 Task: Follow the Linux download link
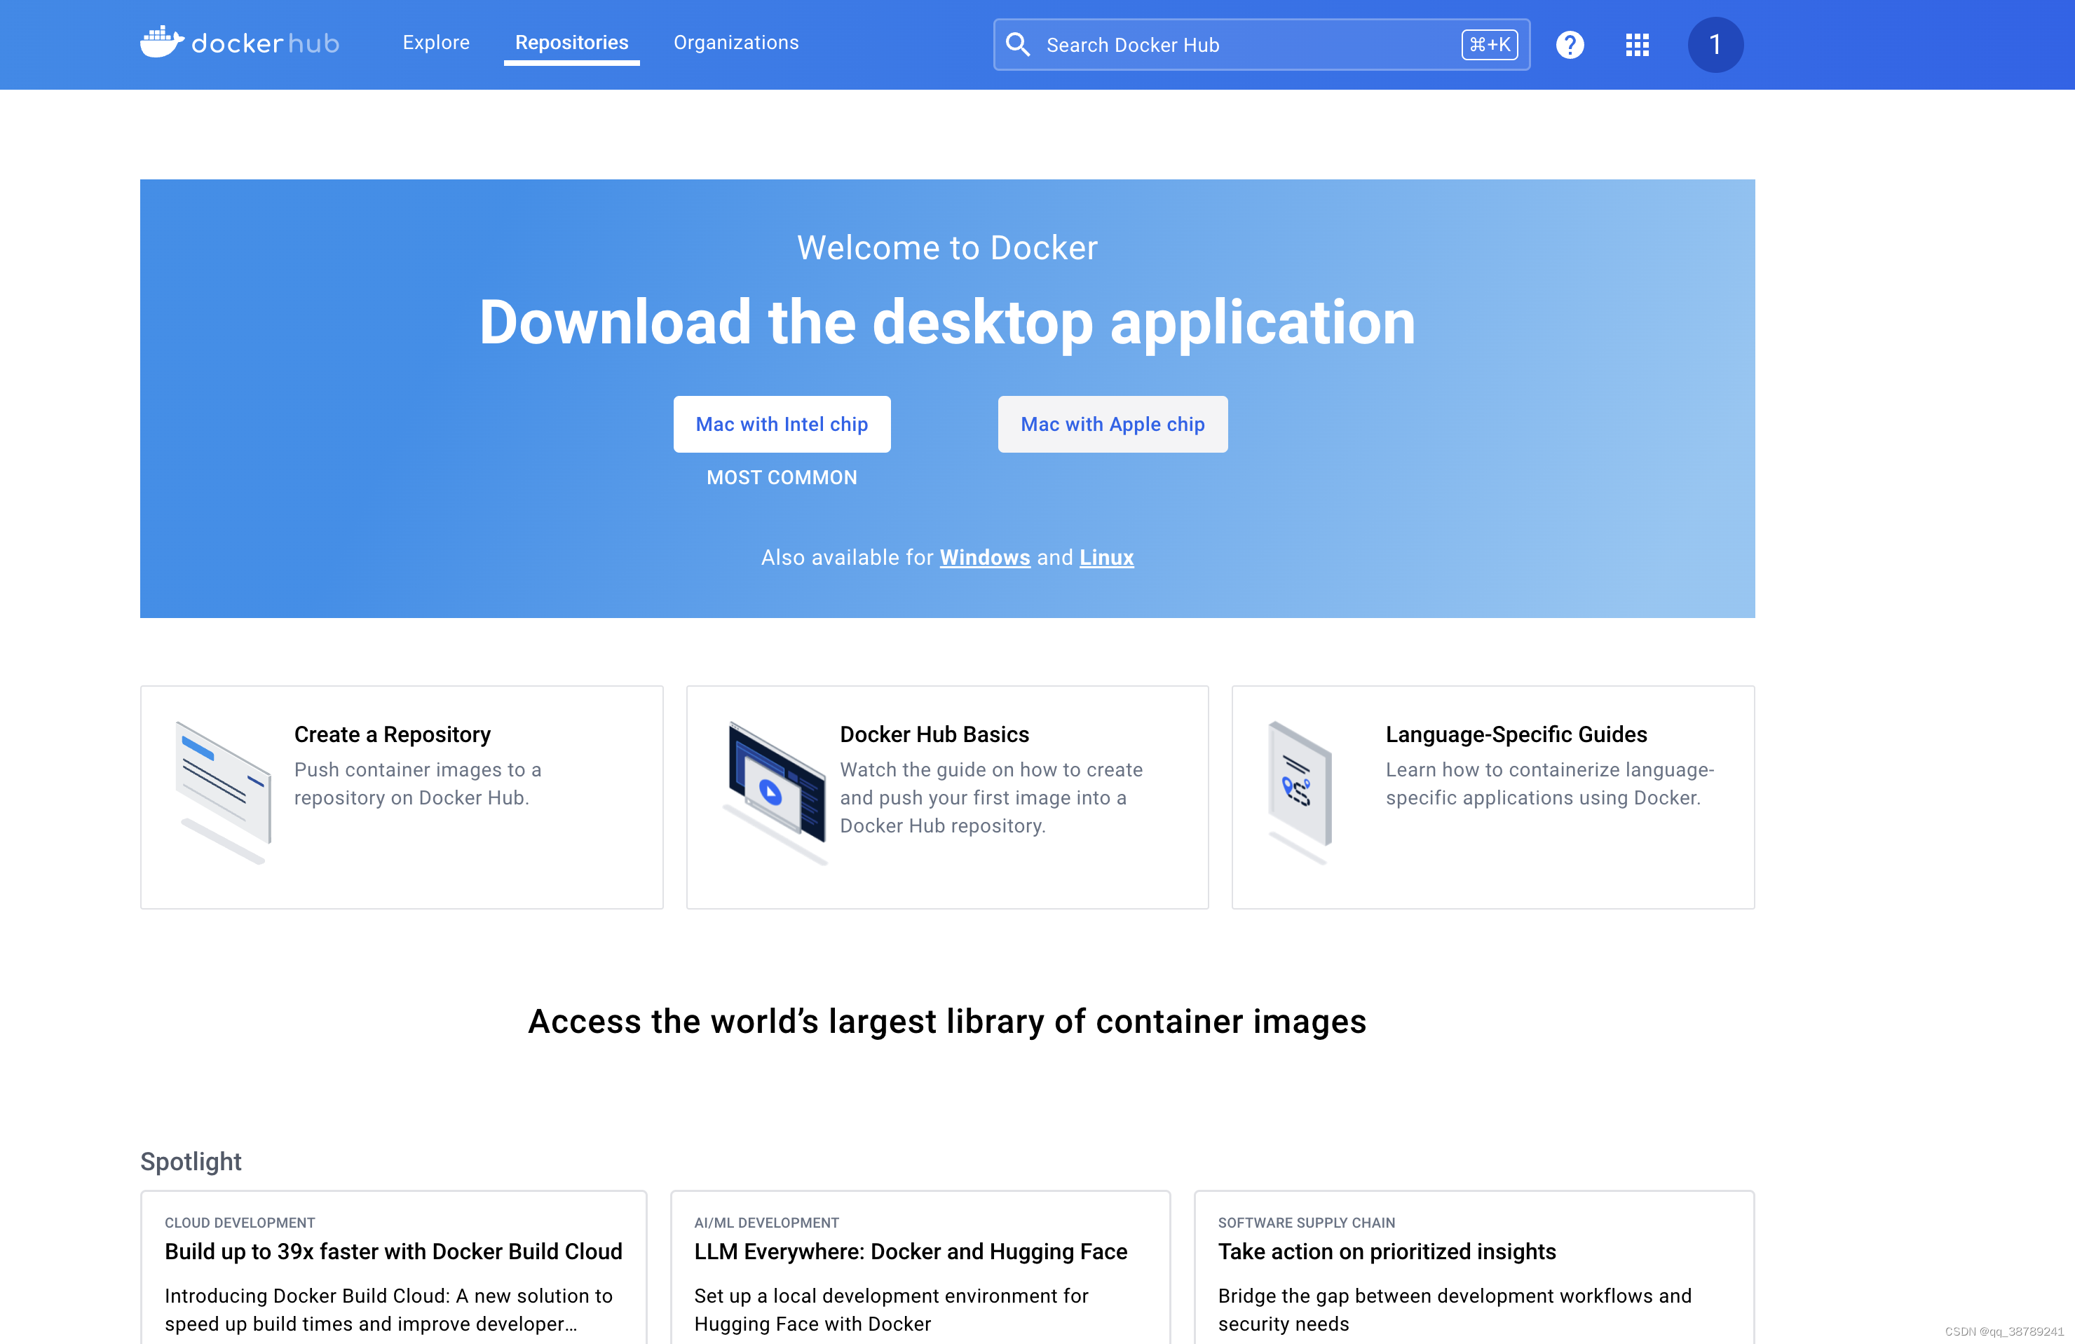[1105, 558]
